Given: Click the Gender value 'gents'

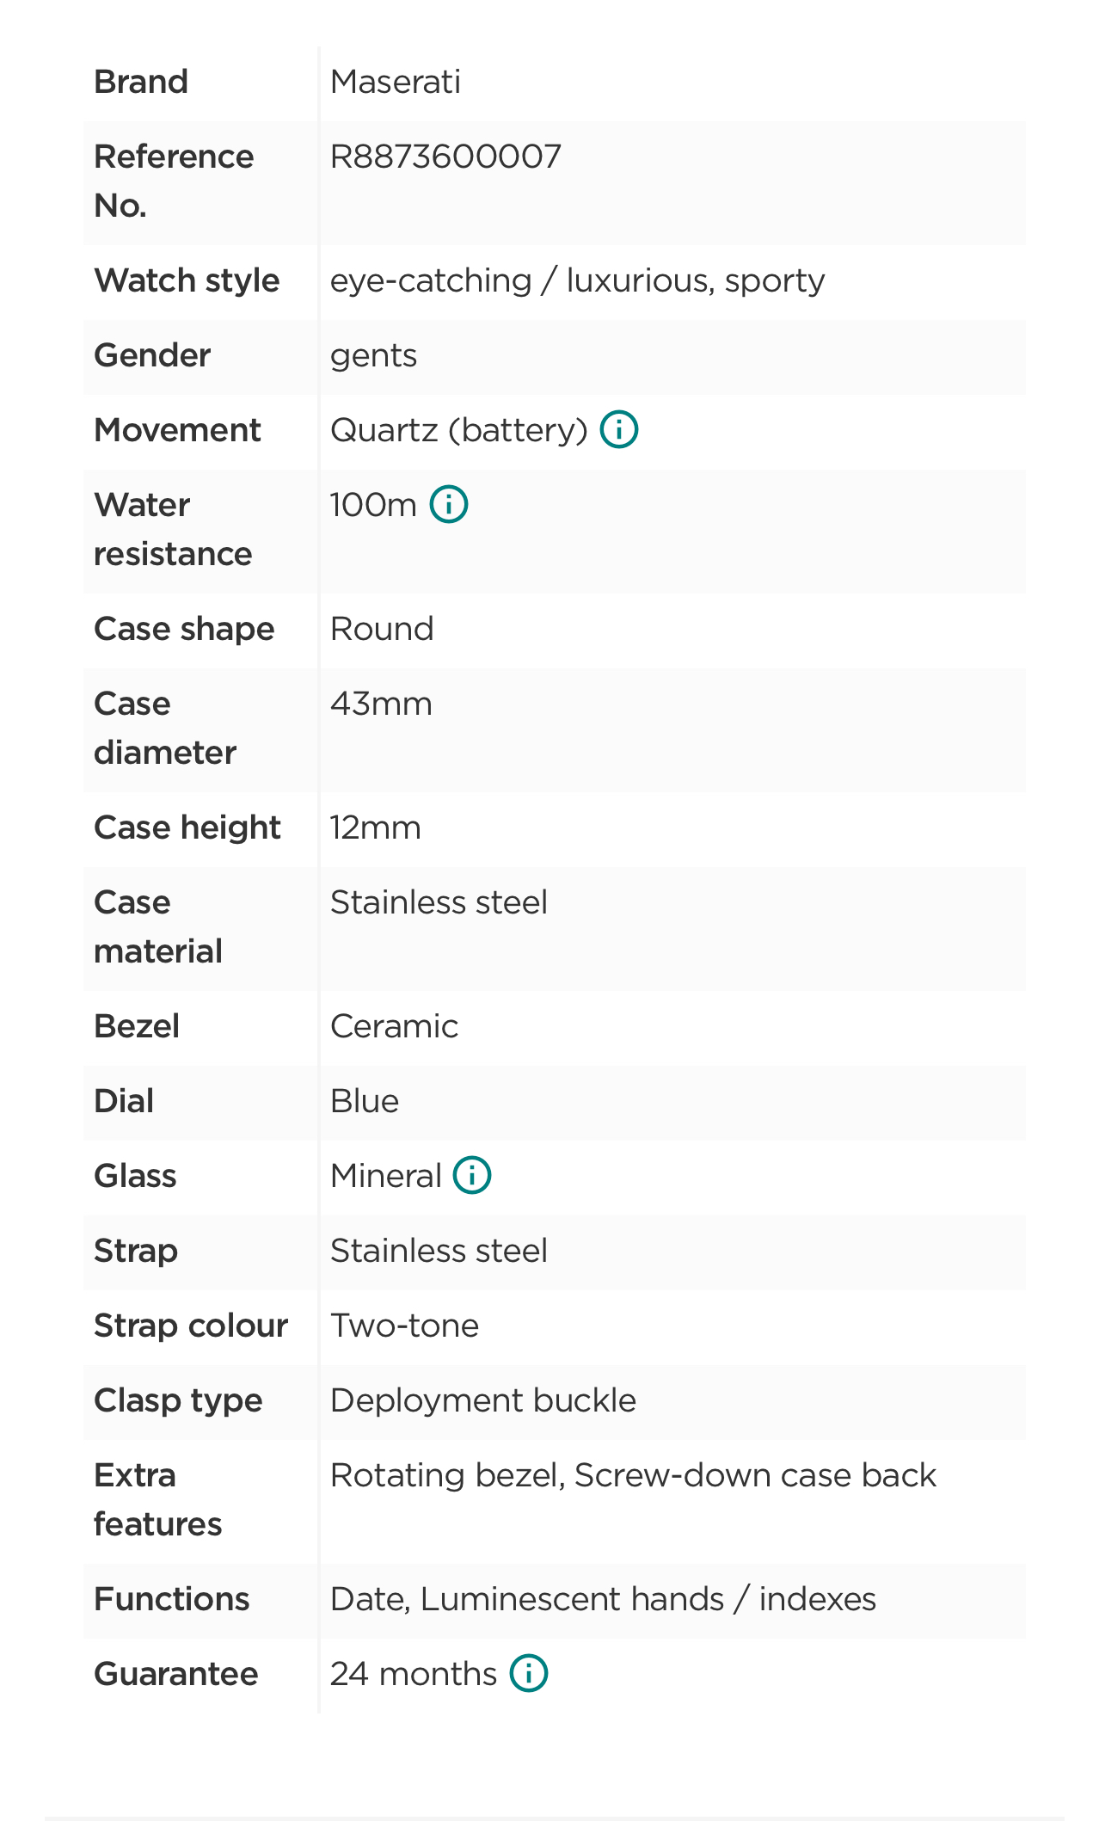Looking at the screenshot, I should click(373, 355).
